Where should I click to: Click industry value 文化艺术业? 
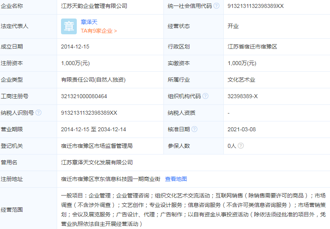241,80
